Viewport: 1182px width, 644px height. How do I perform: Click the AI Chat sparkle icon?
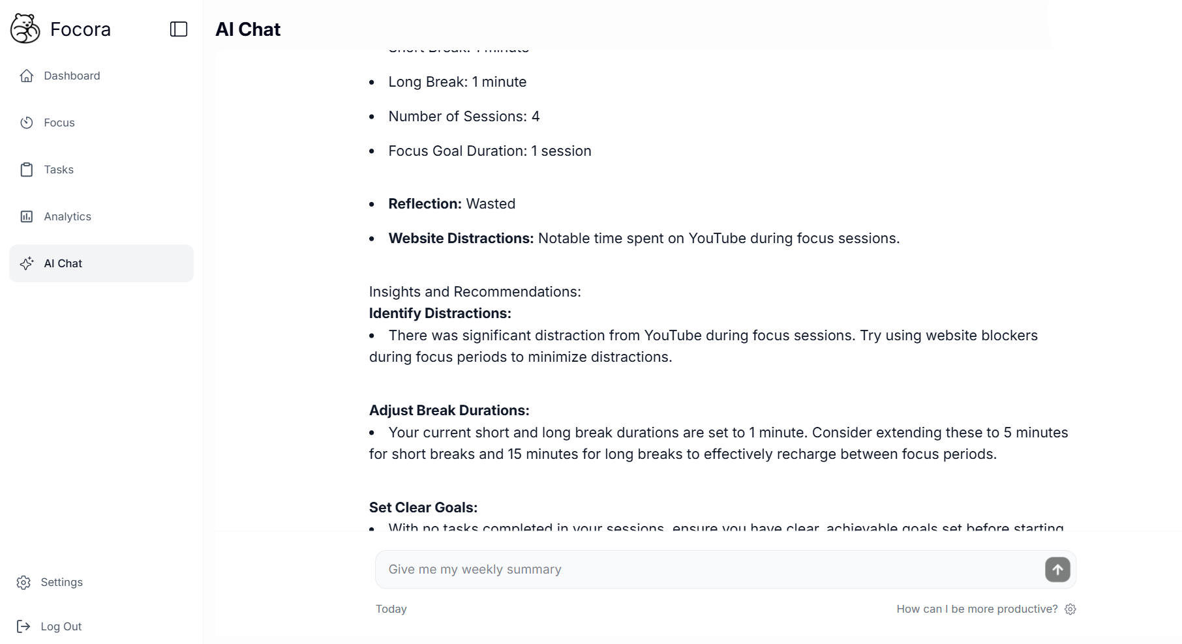tap(27, 263)
